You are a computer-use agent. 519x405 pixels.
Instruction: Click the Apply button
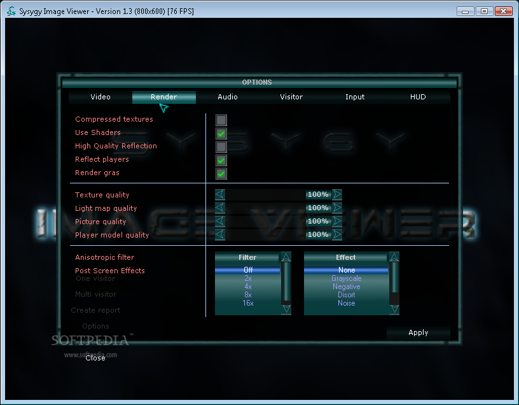[x=419, y=333]
